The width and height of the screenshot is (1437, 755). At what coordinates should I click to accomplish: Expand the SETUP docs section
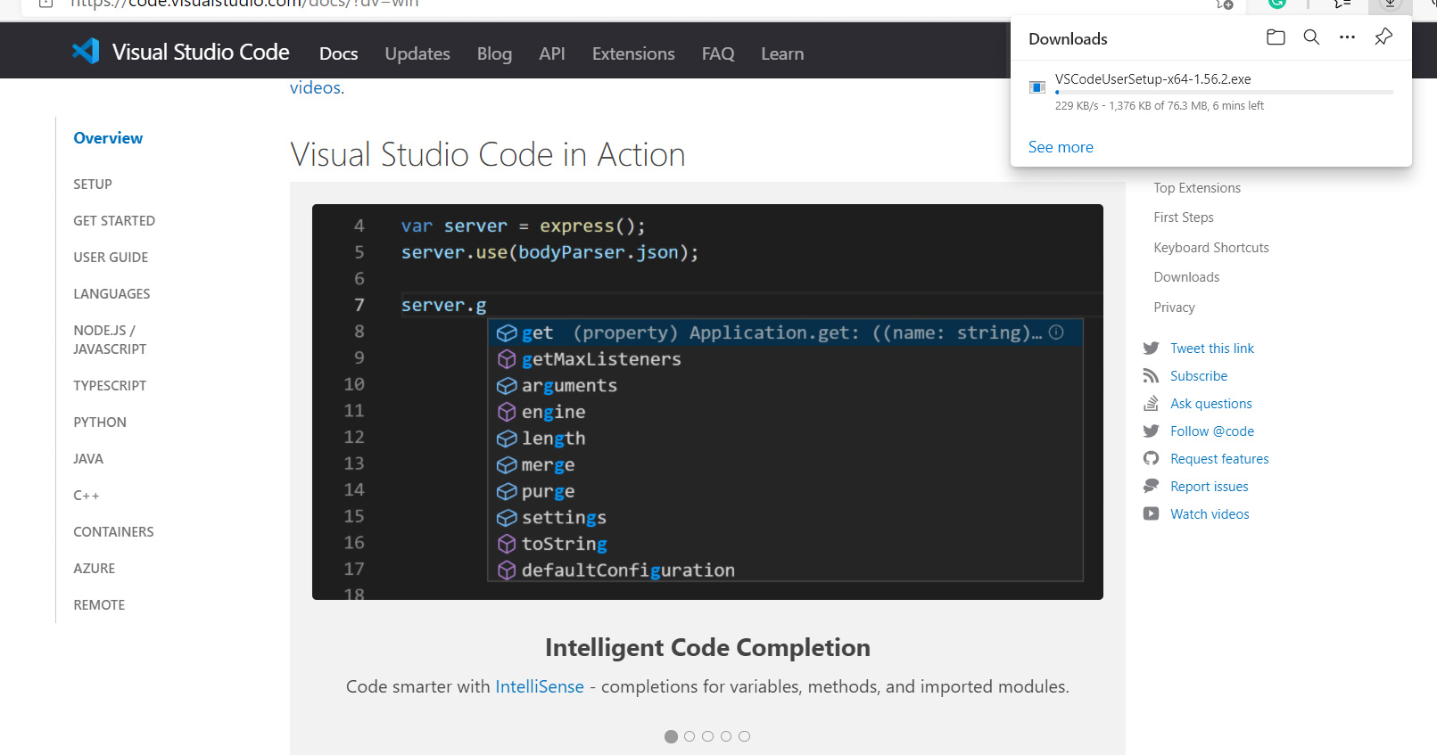click(x=93, y=185)
